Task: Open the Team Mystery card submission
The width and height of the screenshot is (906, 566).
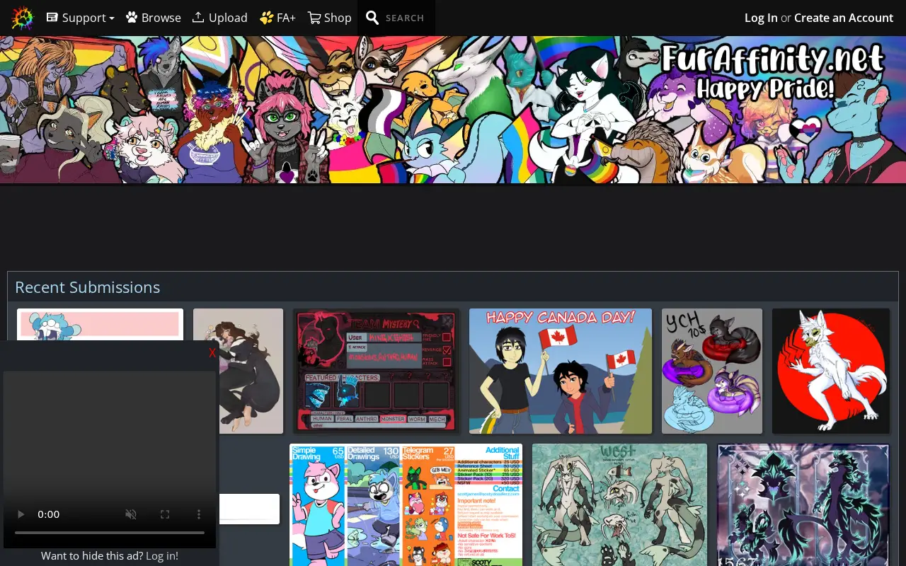Action: (377, 371)
